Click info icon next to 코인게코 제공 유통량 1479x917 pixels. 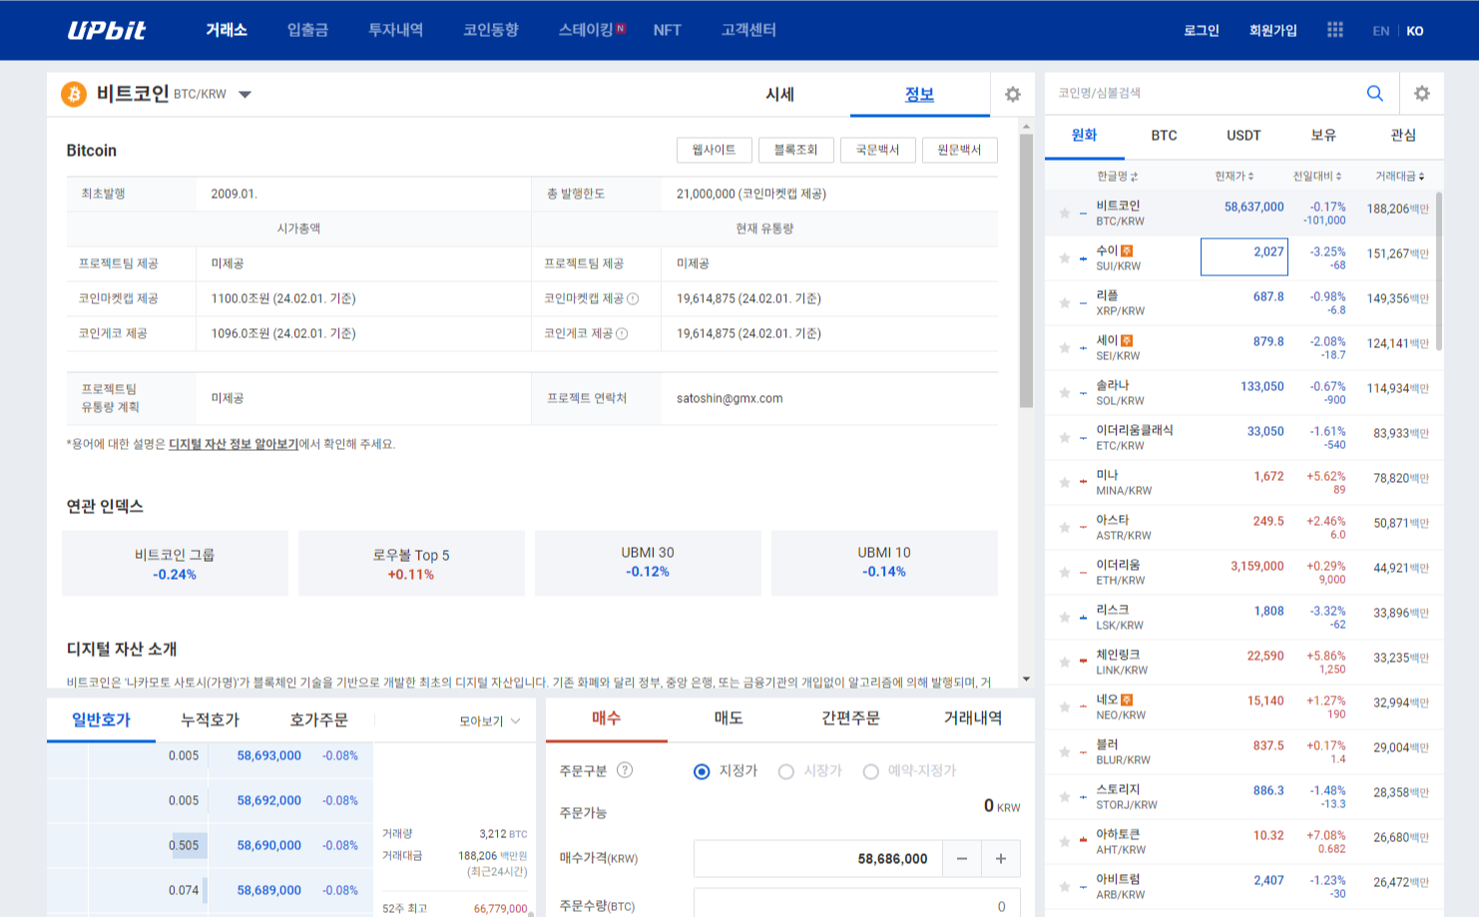click(622, 333)
